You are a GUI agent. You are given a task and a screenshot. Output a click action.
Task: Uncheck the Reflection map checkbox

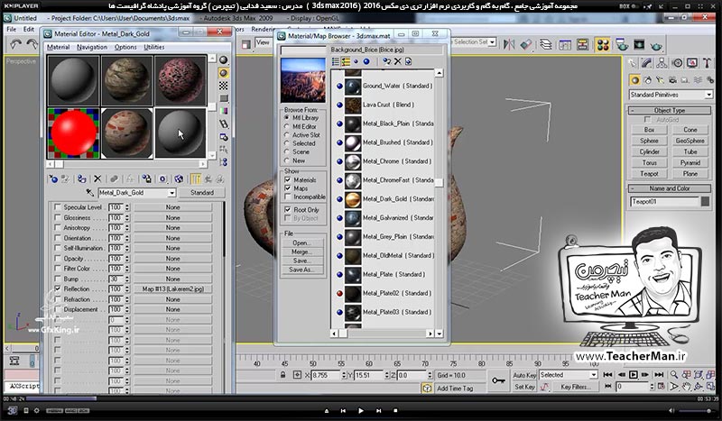(x=58, y=289)
